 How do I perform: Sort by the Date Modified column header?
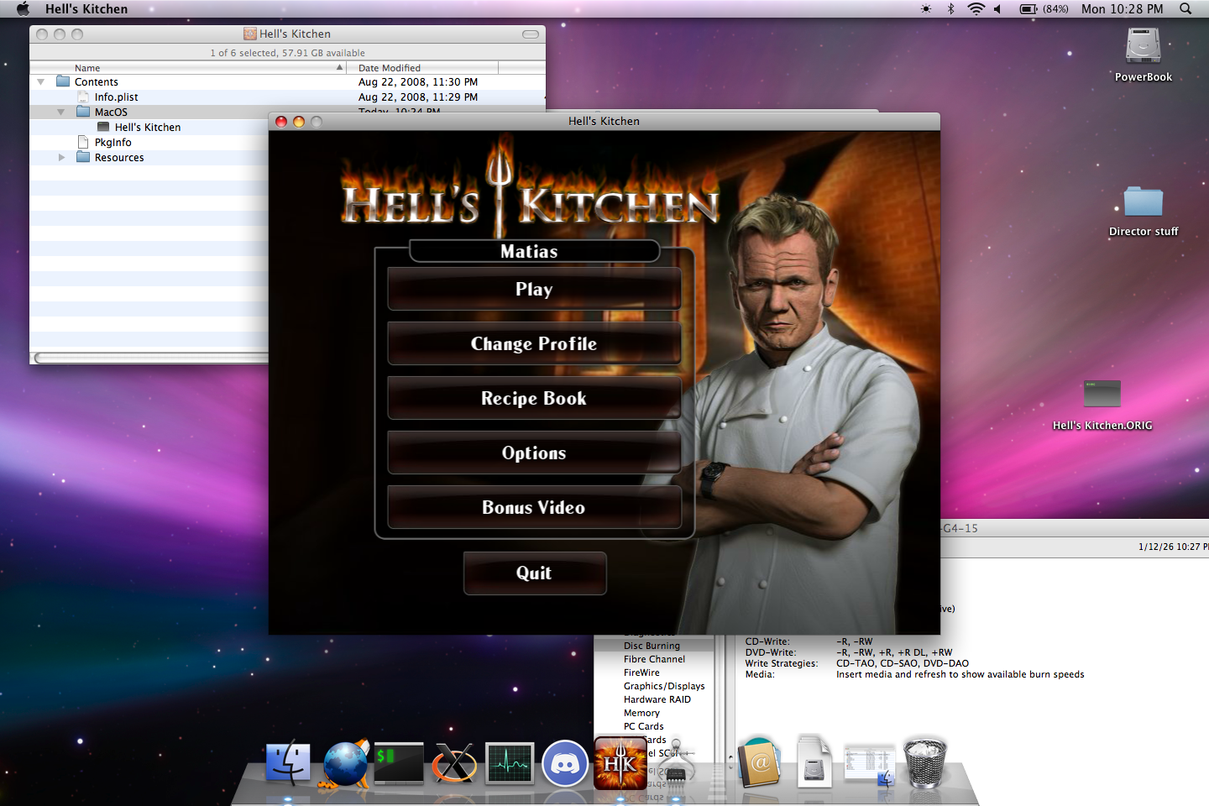[422, 68]
